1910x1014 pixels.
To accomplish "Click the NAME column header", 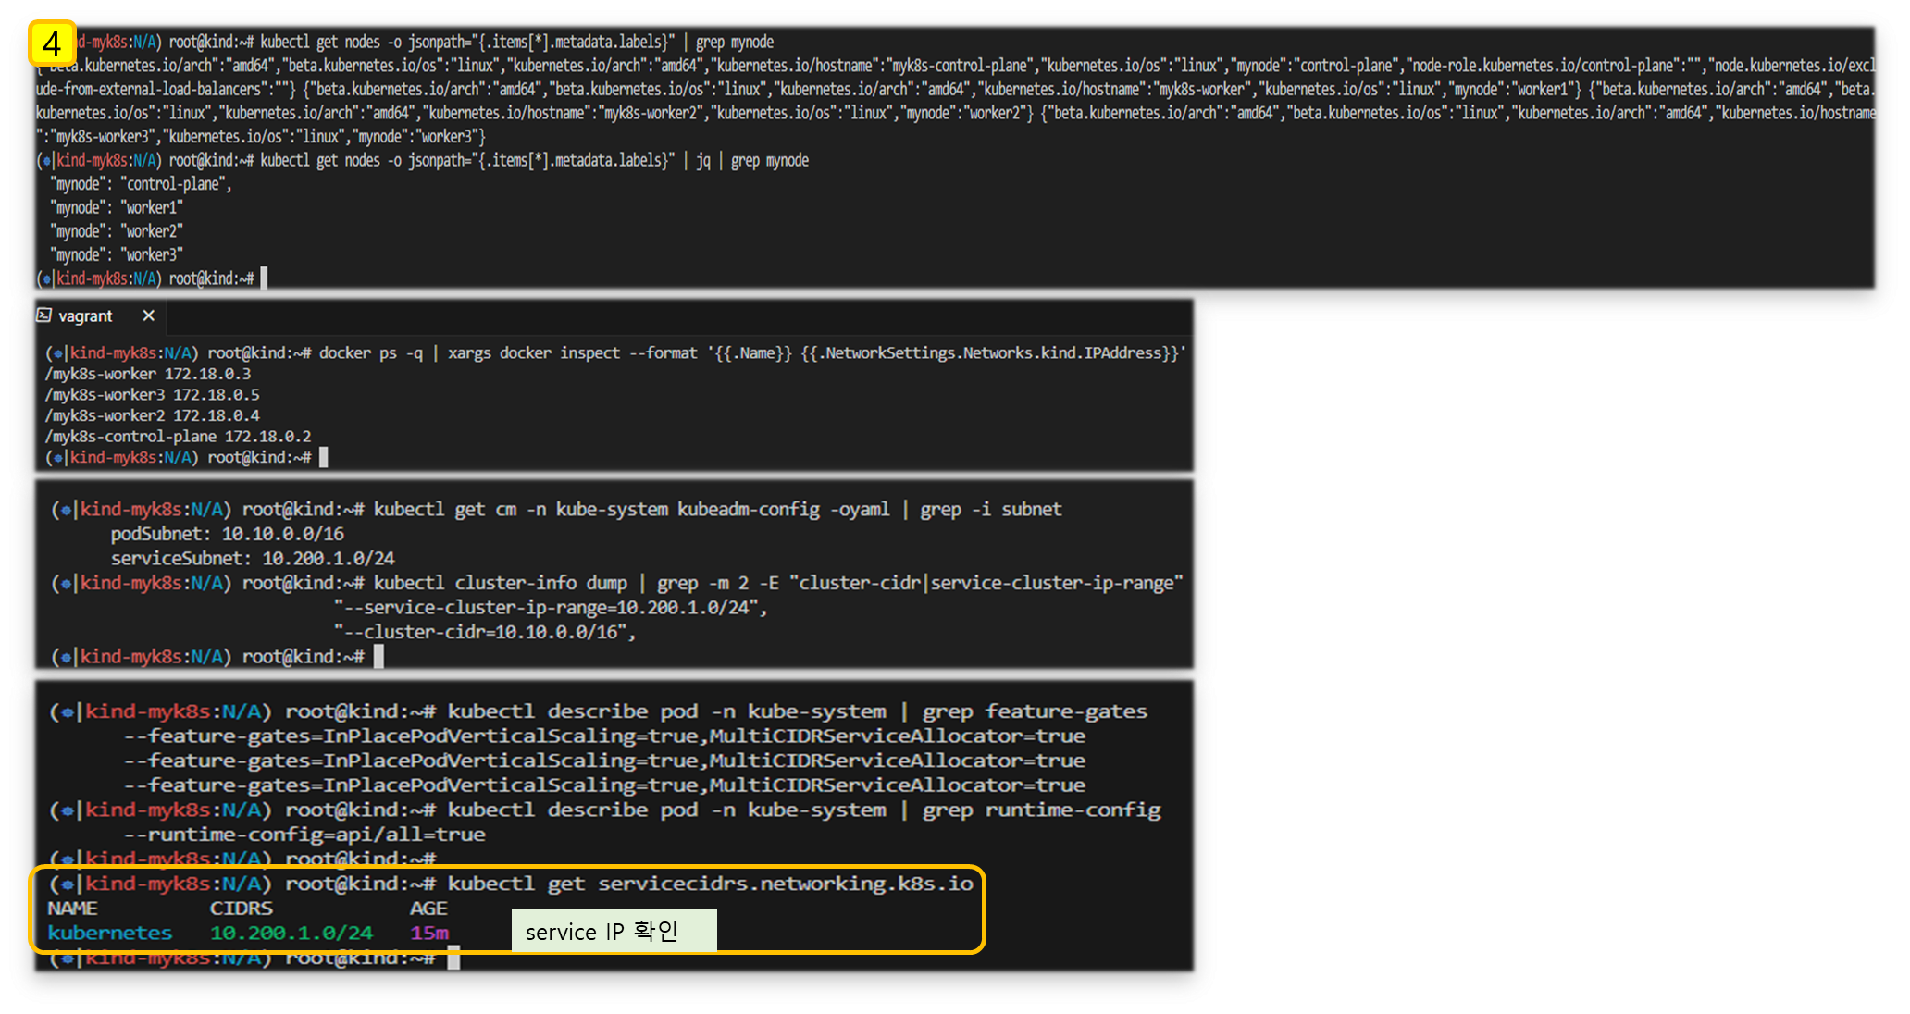I will (x=72, y=908).
